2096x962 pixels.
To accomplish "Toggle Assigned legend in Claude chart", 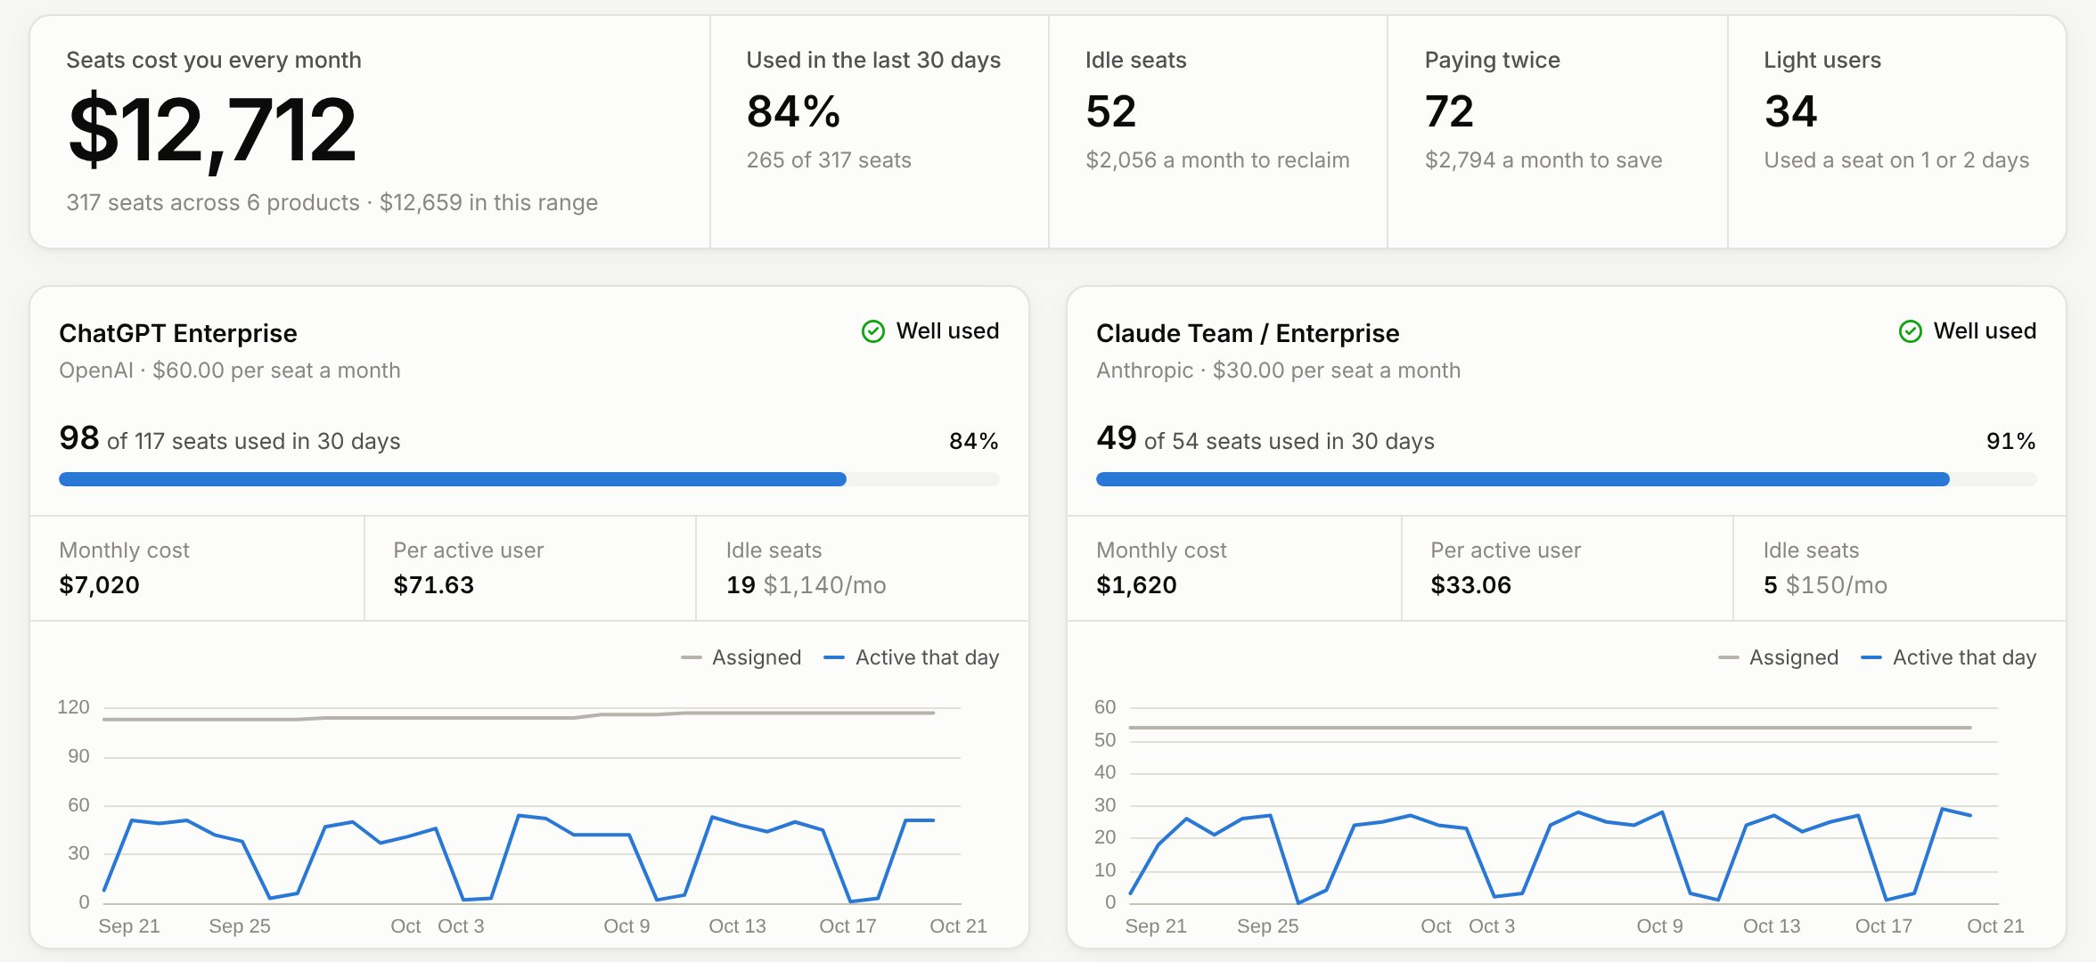I will point(1779,657).
